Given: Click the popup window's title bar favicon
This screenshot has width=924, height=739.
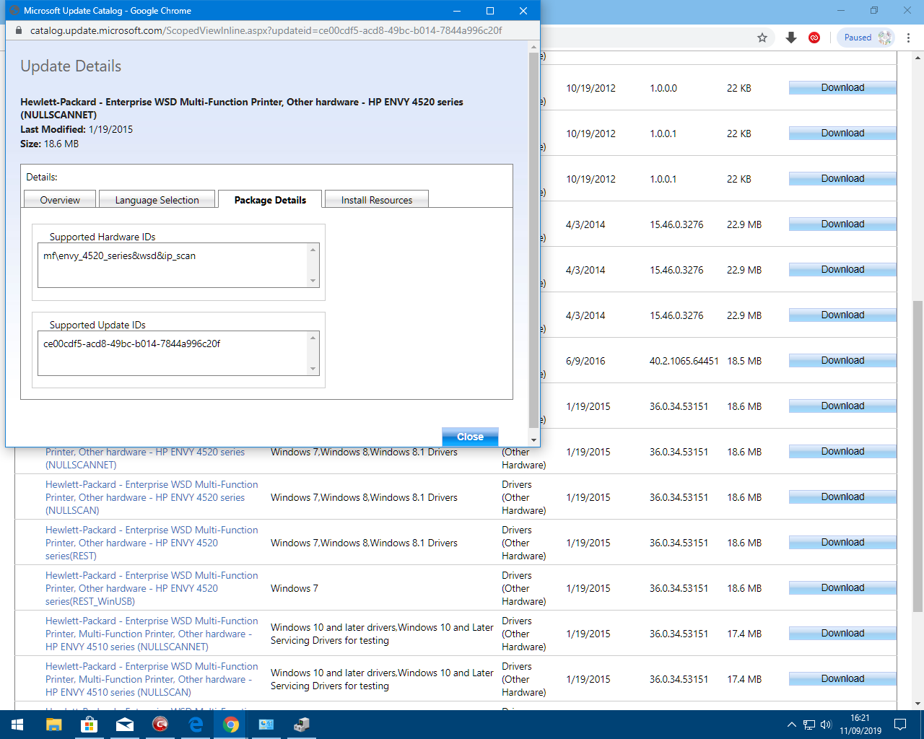Looking at the screenshot, I should pyautogui.click(x=14, y=11).
